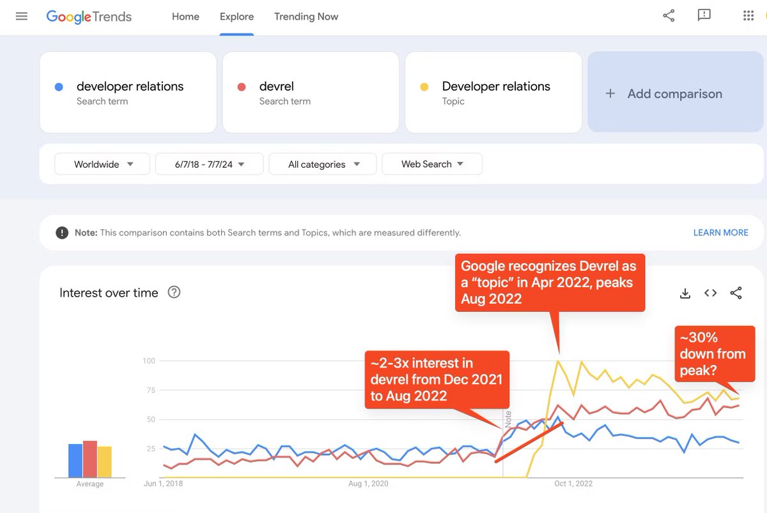Click the '25' y-axis label
The height and width of the screenshot is (513, 767).
point(151,449)
